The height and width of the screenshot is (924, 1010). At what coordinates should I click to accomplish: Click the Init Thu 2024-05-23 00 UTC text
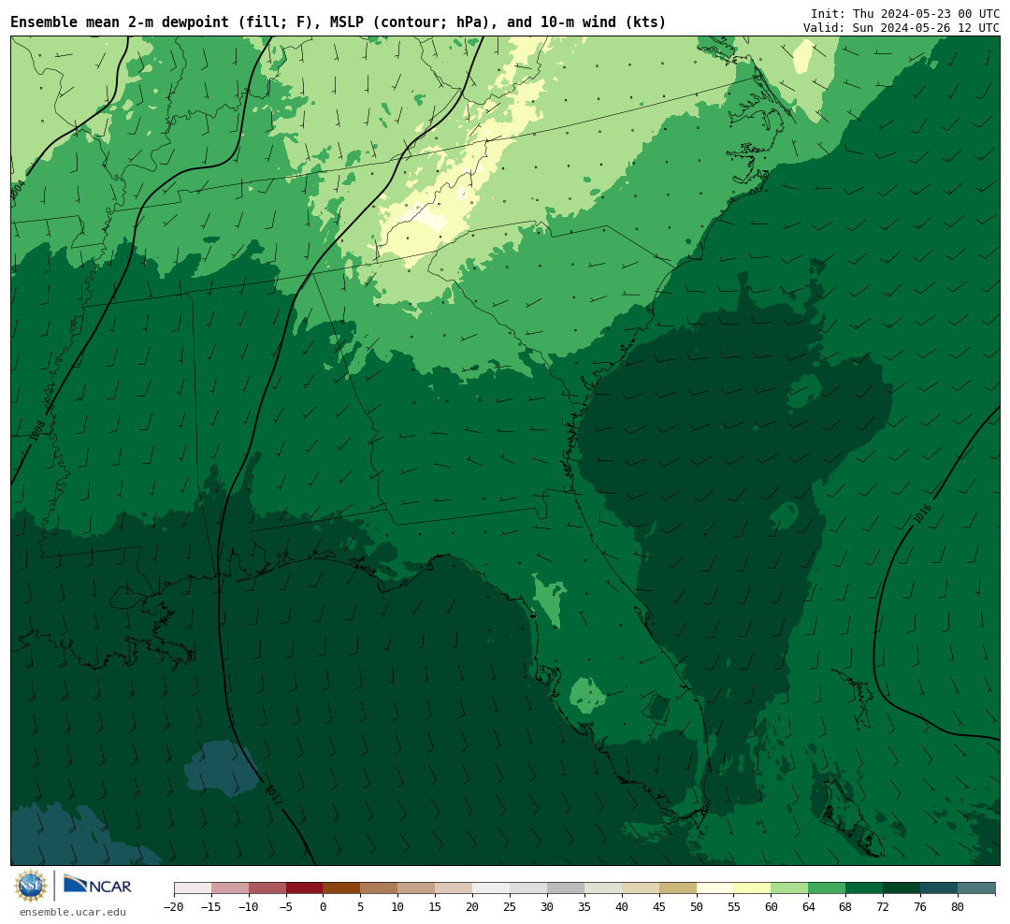pos(905,13)
